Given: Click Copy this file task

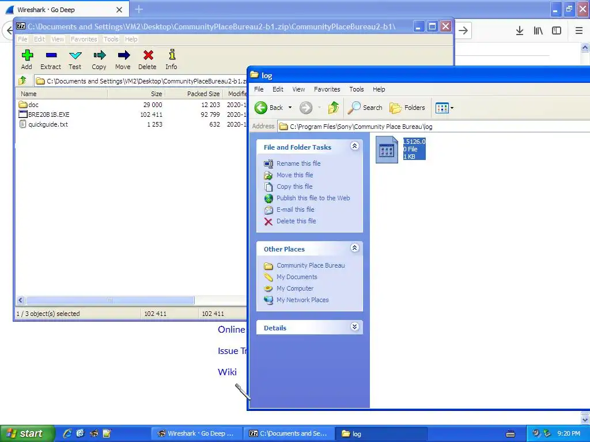Looking at the screenshot, I should coord(294,186).
